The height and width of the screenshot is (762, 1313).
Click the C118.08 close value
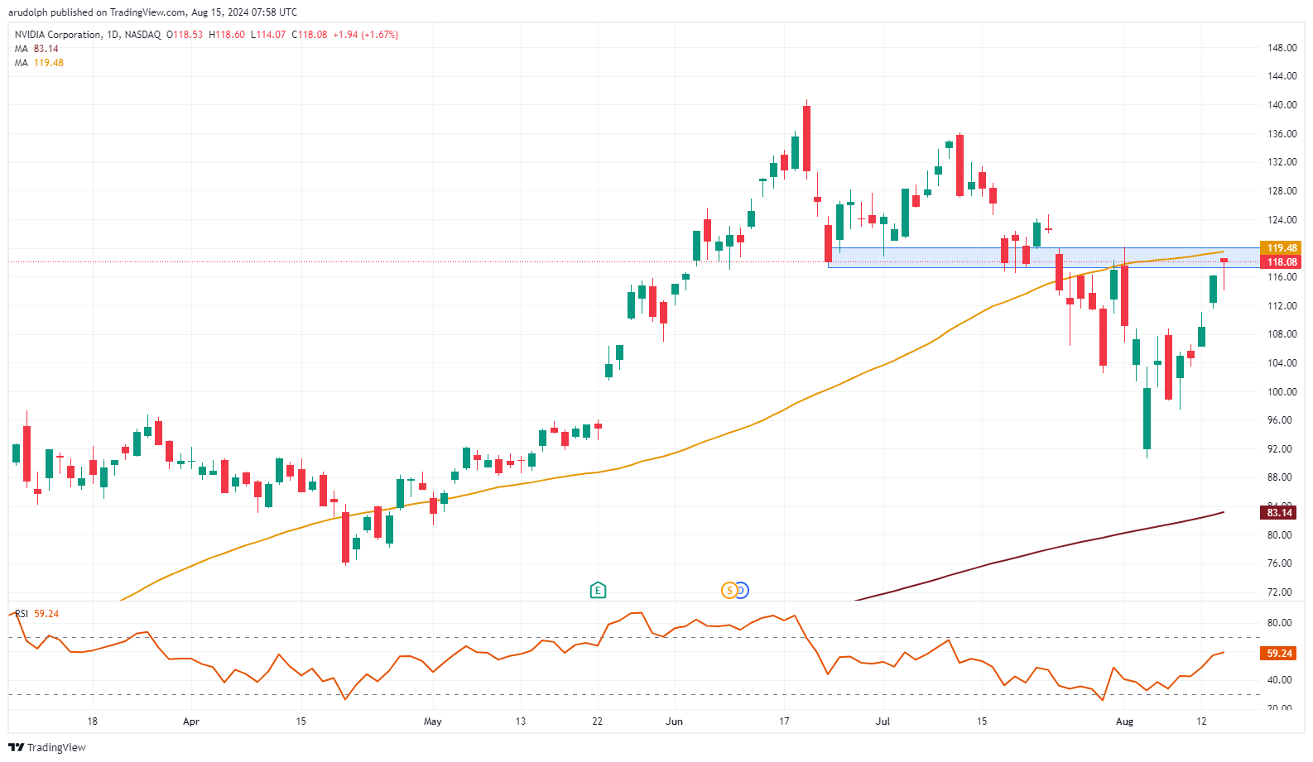[310, 35]
